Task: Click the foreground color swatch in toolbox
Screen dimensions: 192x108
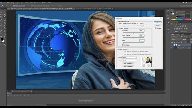Action: point(2,39)
